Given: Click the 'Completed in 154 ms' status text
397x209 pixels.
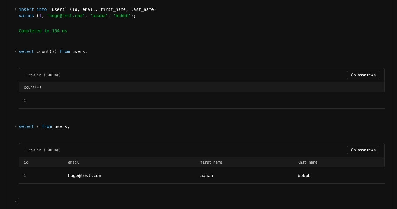Looking at the screenshot, I should click(43, 31).
